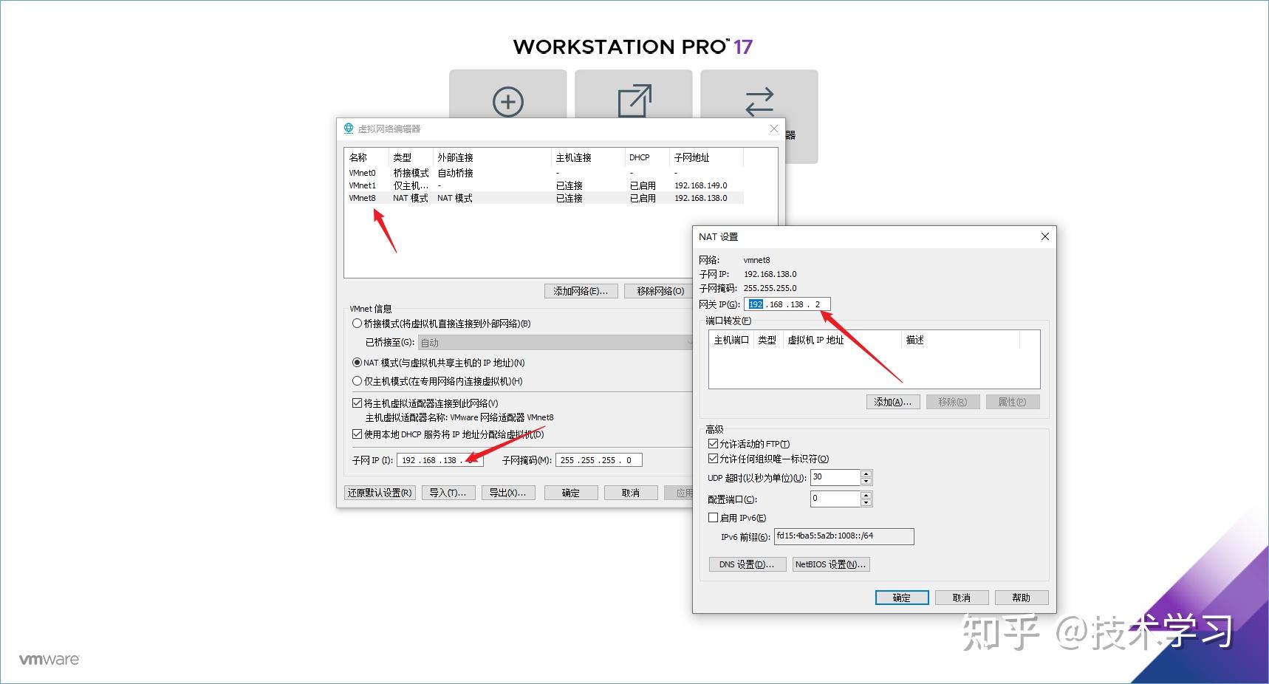Focus the 子网掩码 255.255.255.0 field
The width and height of the screenshot is (1269, 684).
coord(599,460)
